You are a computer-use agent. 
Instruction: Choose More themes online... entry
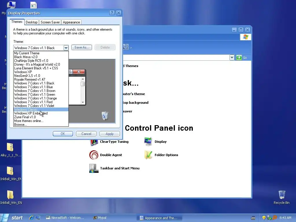41,121
